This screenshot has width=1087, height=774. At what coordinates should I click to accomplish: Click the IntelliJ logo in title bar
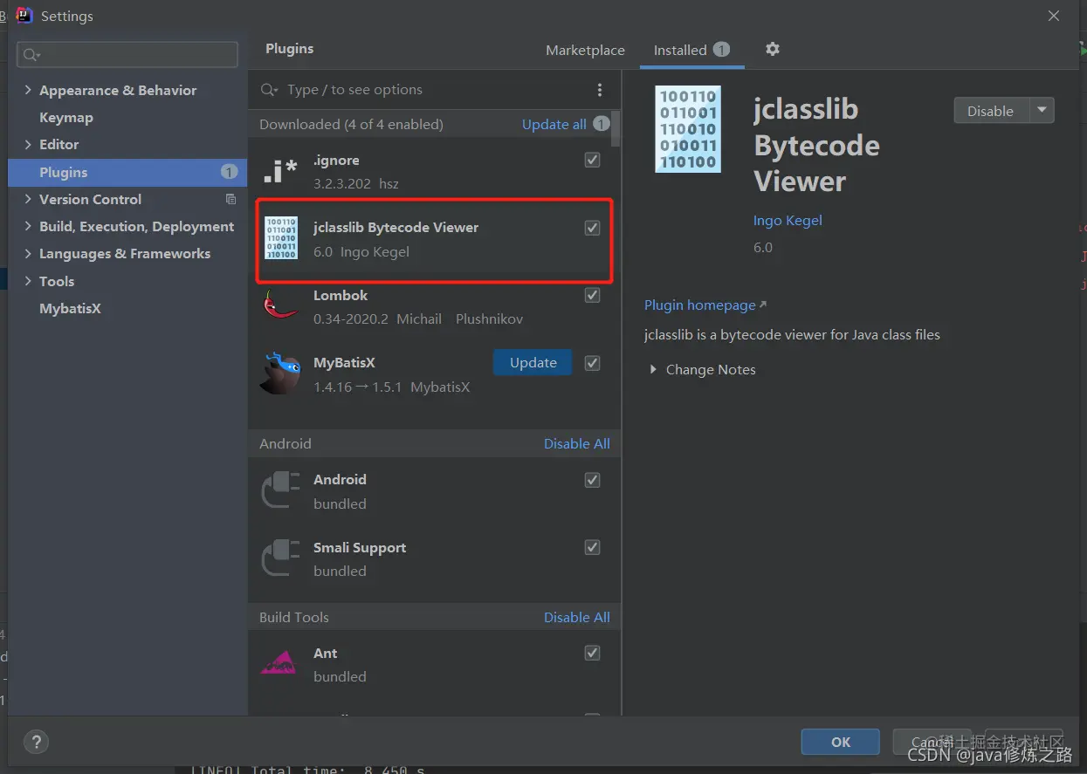(24, 16)
